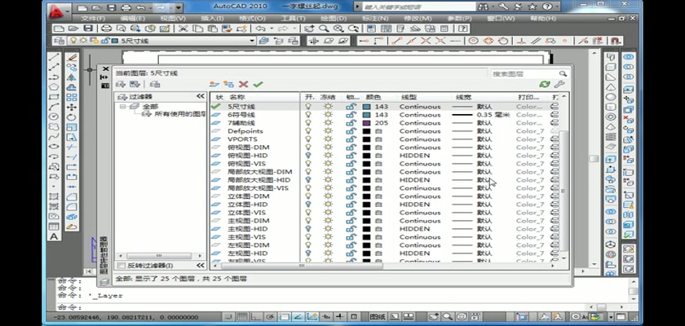The width and height of the screenshot is (685, 326).
Task: Select the Multiline Text A tool
Action: (54, 236)
